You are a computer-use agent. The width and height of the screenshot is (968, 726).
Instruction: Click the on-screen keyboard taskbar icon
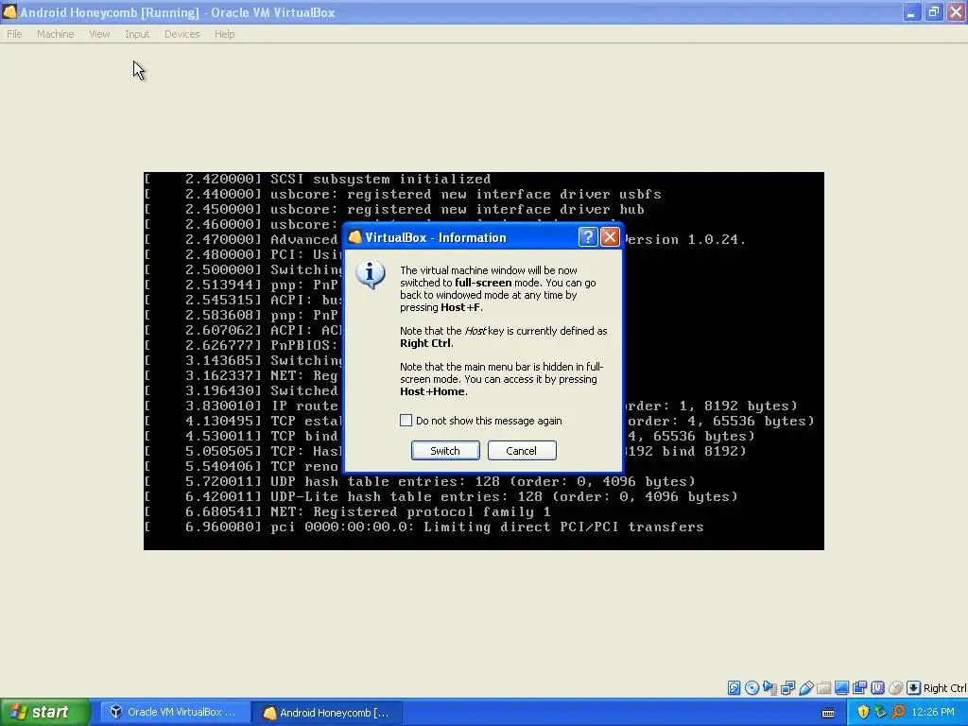click(828, 713)
